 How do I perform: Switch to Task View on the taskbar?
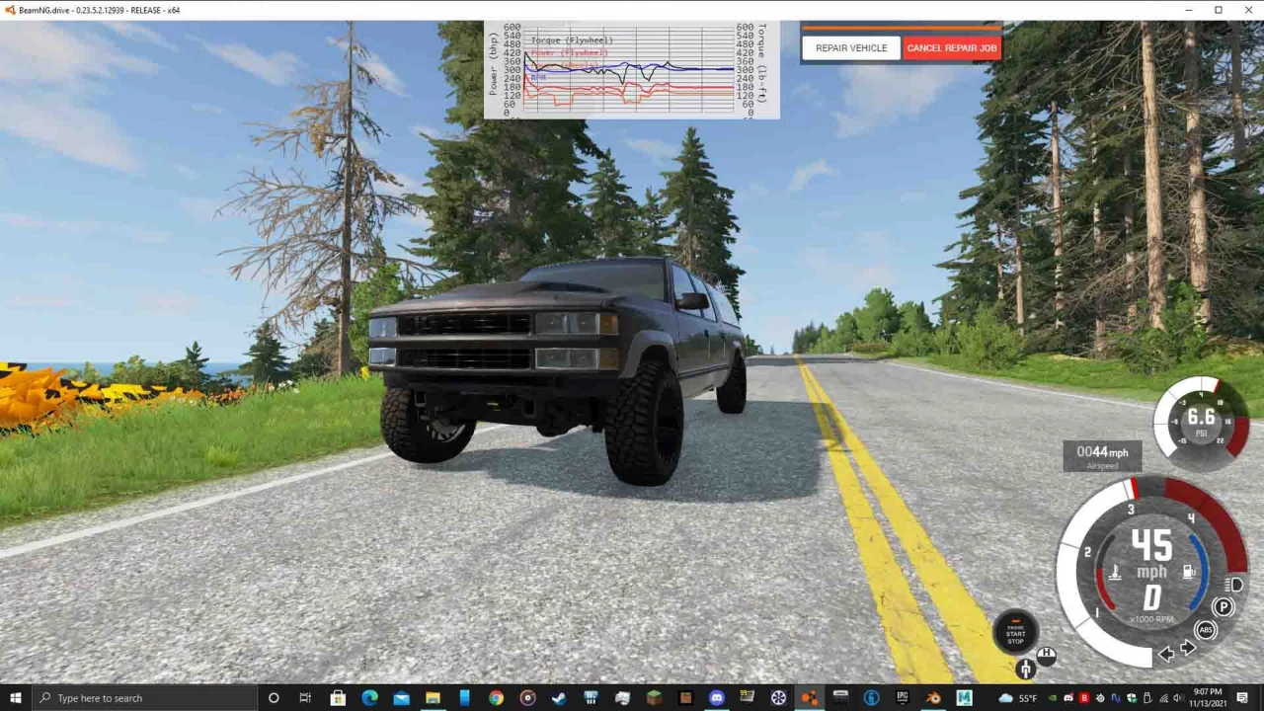click(305, 698)
